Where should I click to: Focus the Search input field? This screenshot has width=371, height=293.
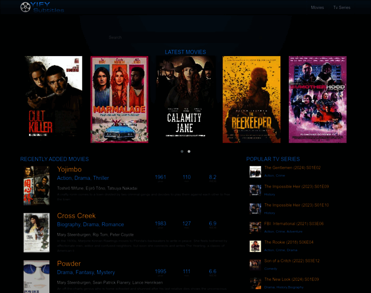[185, 38]
